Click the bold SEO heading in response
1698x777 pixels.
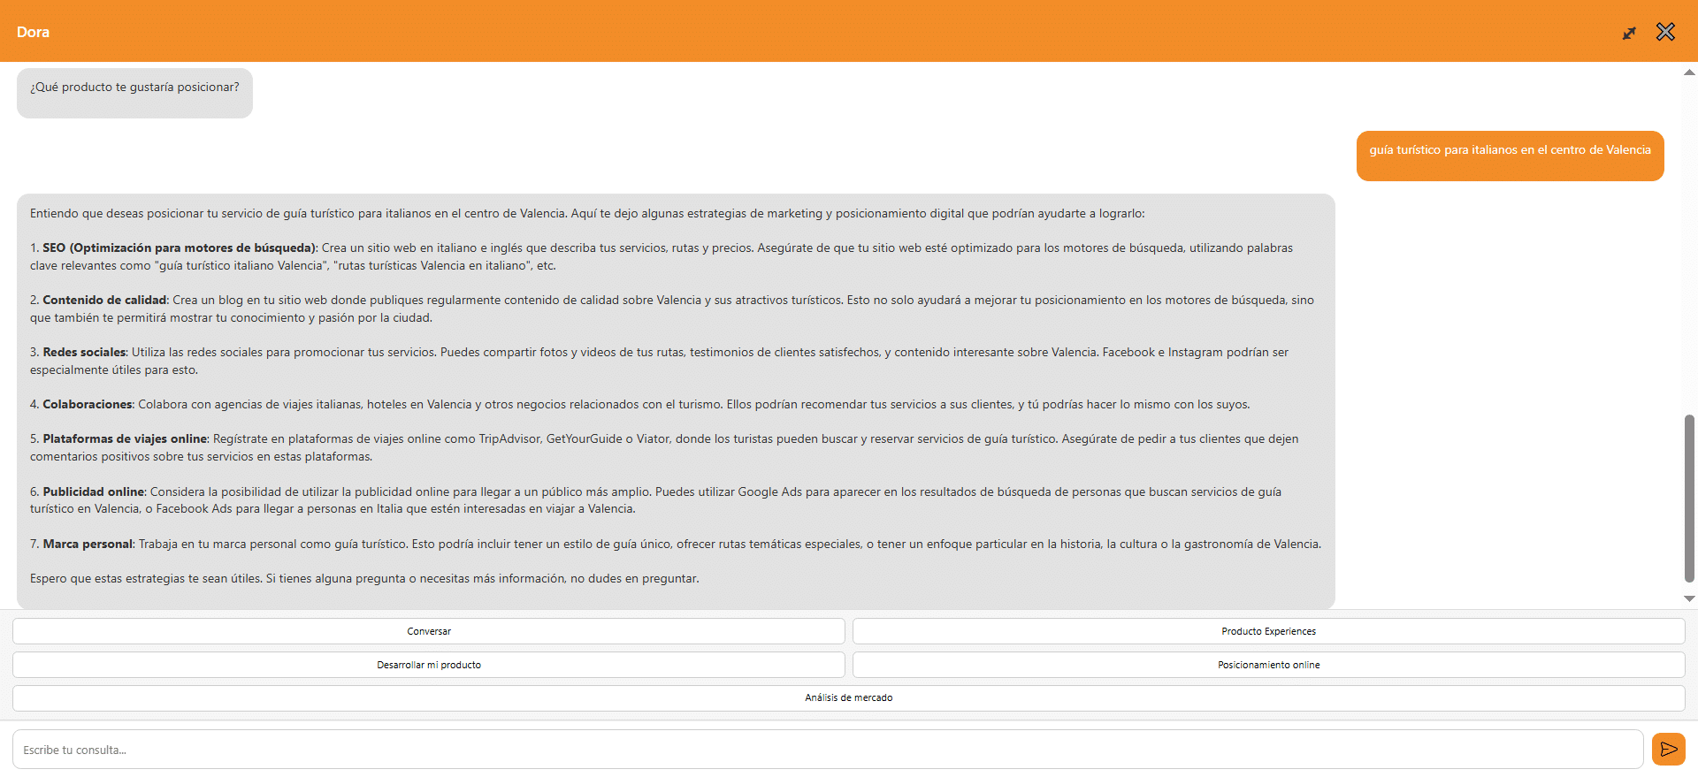tap(179, 248)
